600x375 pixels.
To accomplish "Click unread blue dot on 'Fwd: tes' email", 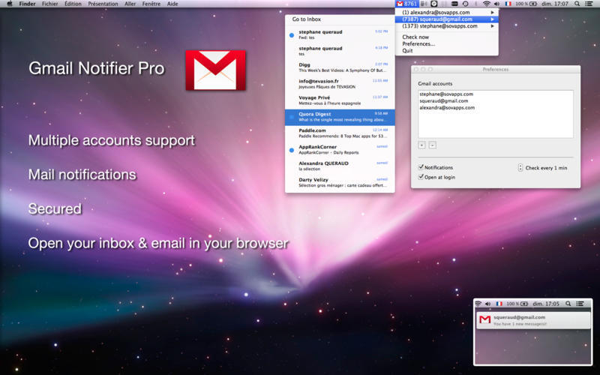I will (x=292, y=35).
